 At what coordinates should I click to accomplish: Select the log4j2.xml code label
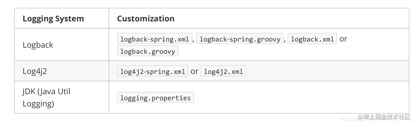[223, 71]
